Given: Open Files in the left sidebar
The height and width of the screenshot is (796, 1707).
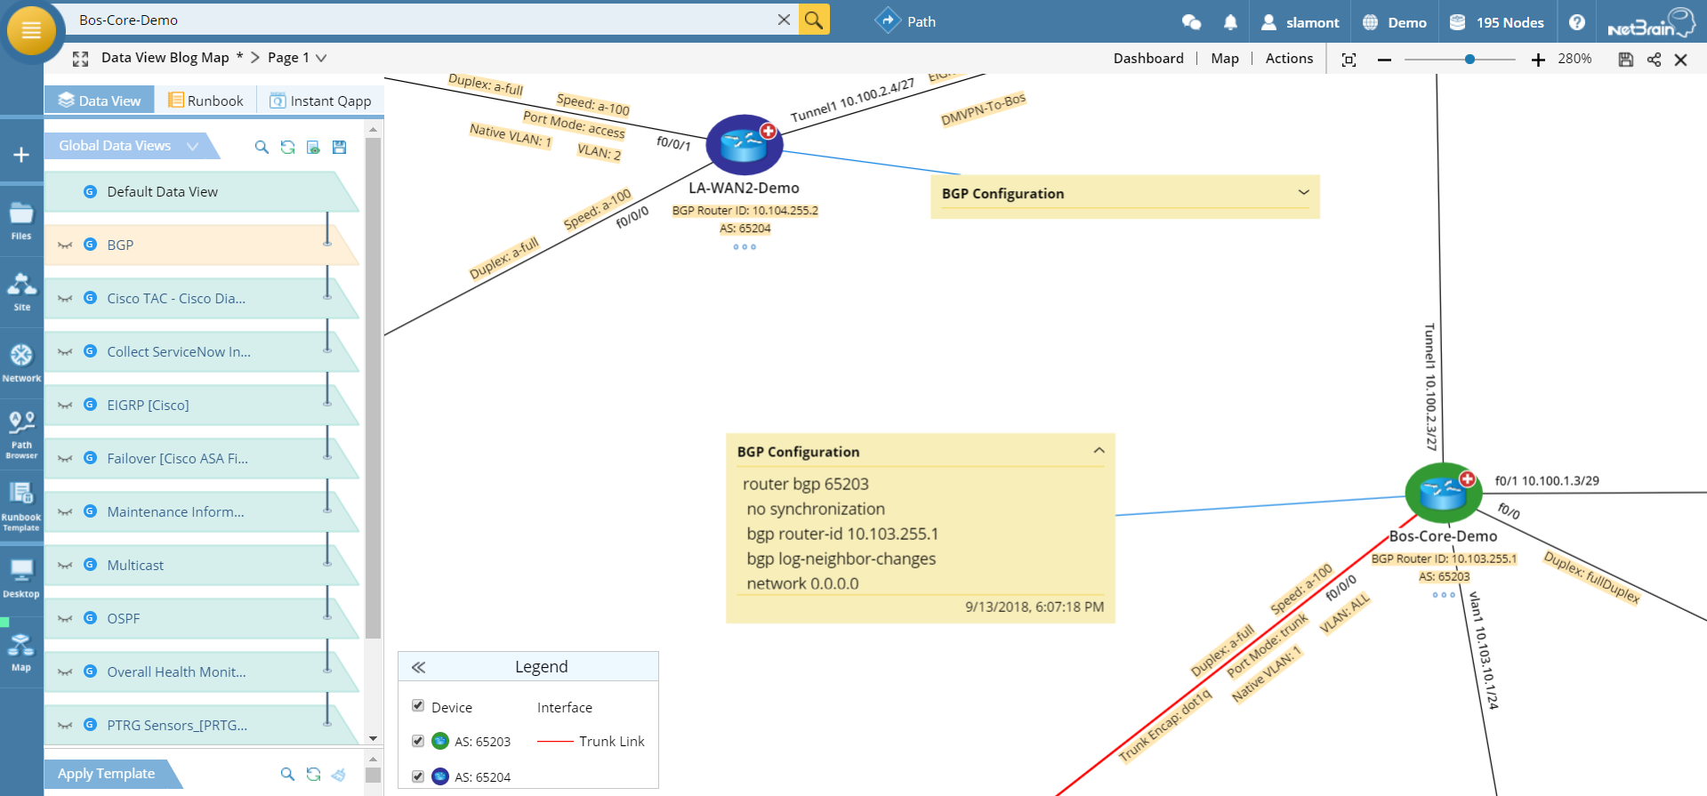Looking at the screenshot, I should coord(21,221).
